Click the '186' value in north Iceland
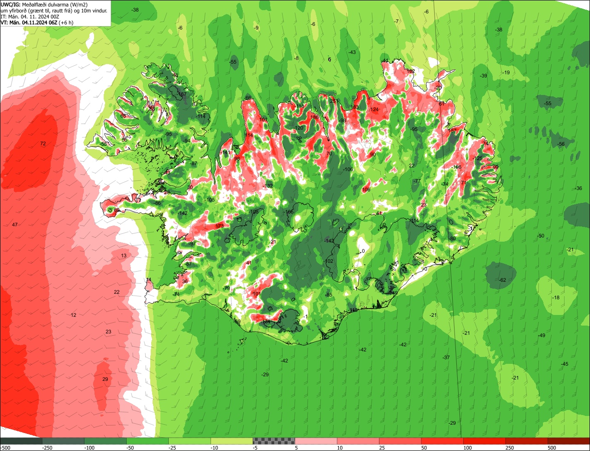590x451 pixels. [x=315, y=117]
